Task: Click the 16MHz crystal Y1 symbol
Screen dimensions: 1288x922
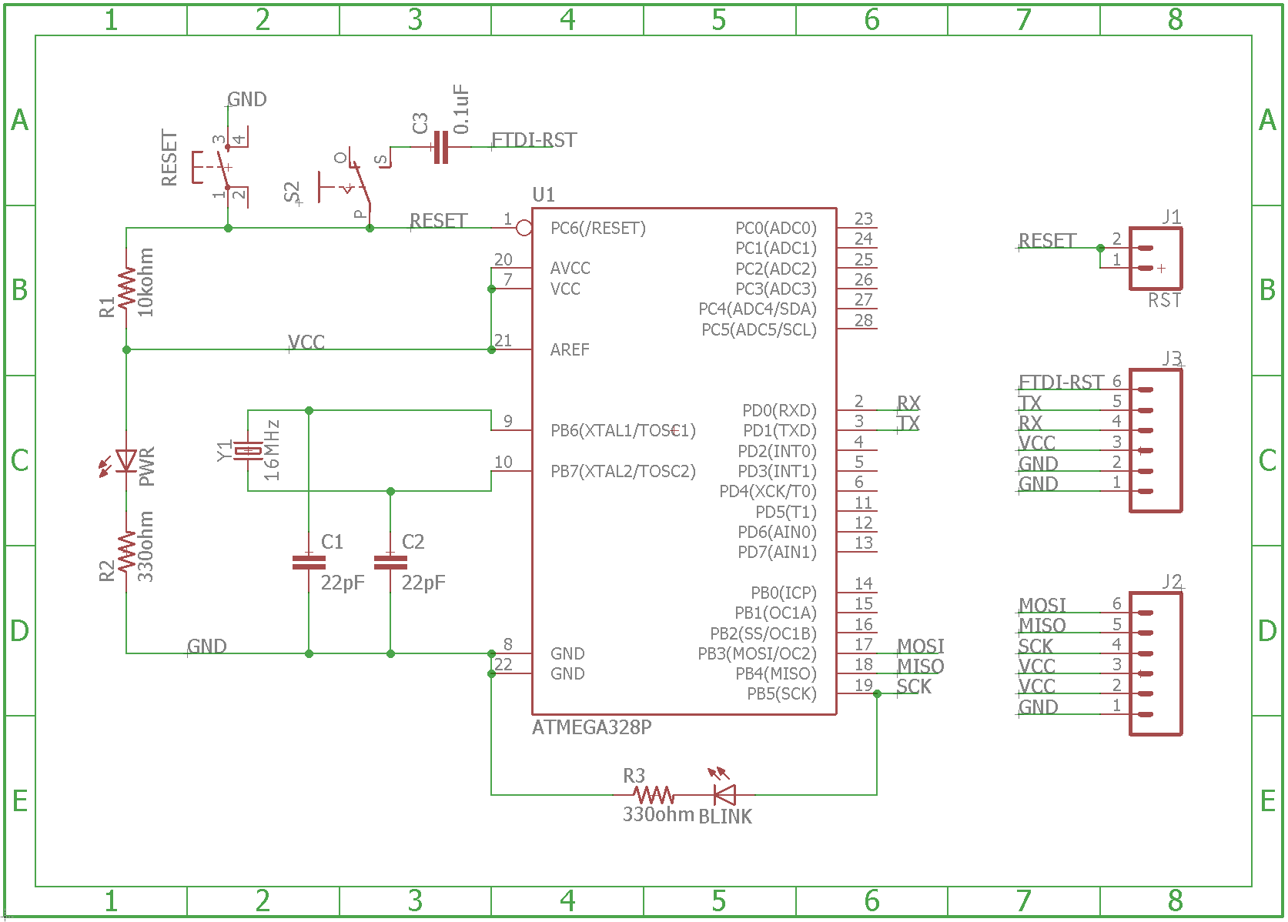Action: point(246,450)
